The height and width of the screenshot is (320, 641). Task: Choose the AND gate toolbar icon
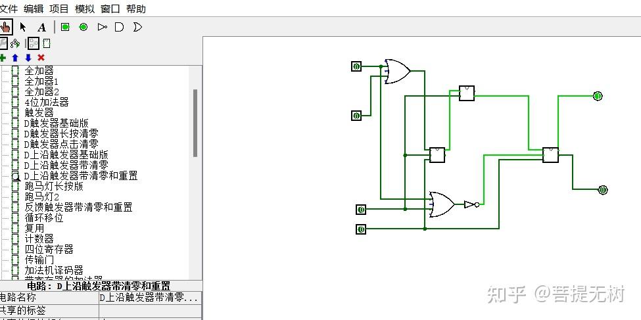pos(120,27)
